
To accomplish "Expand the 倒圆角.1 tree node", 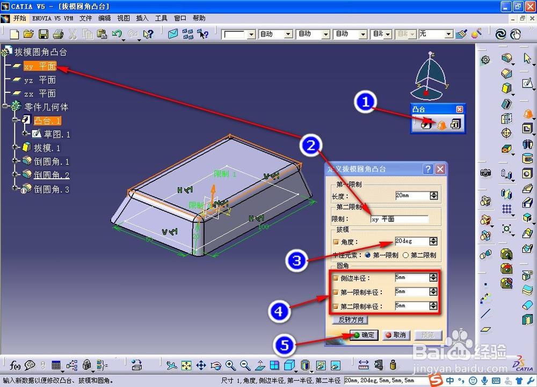I will (14, 160).
